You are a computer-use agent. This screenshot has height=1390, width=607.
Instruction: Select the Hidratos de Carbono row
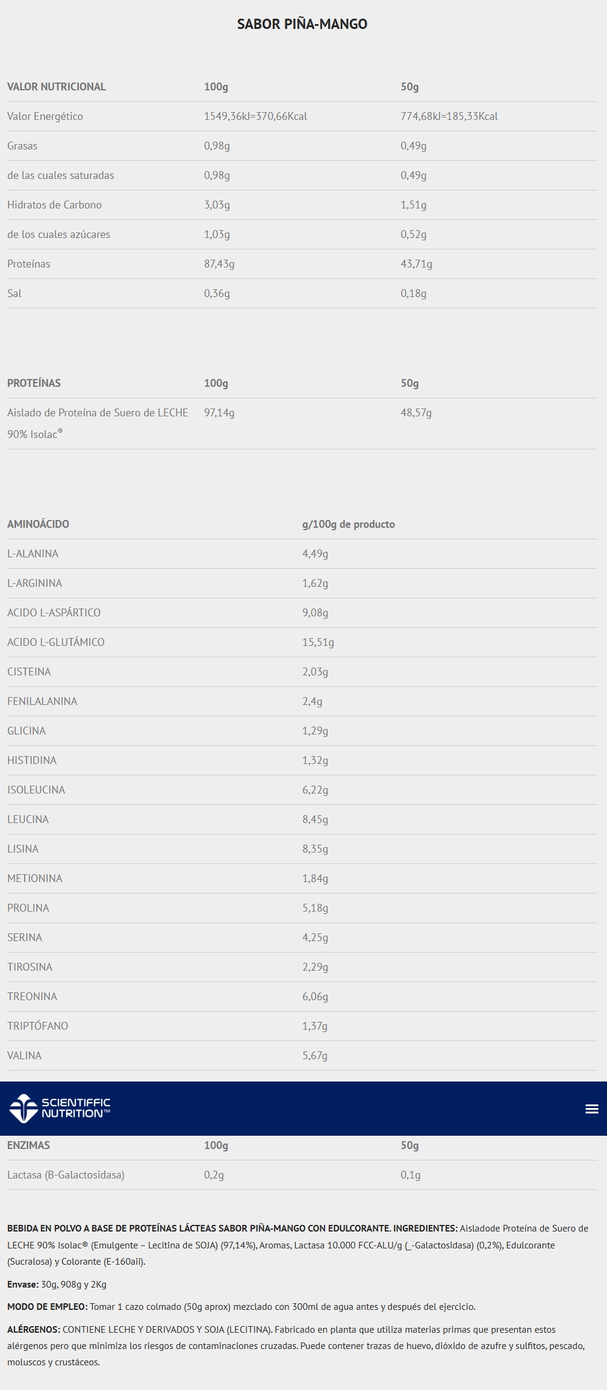click(x=54, y=205)
